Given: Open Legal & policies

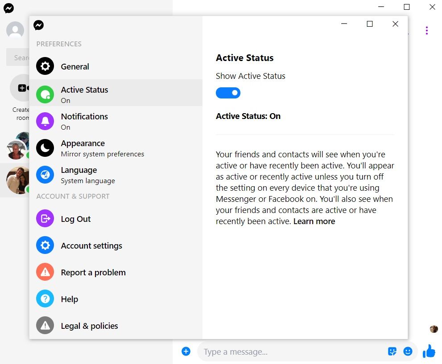Looking at the screenshot, I should (x=89, y=326).
